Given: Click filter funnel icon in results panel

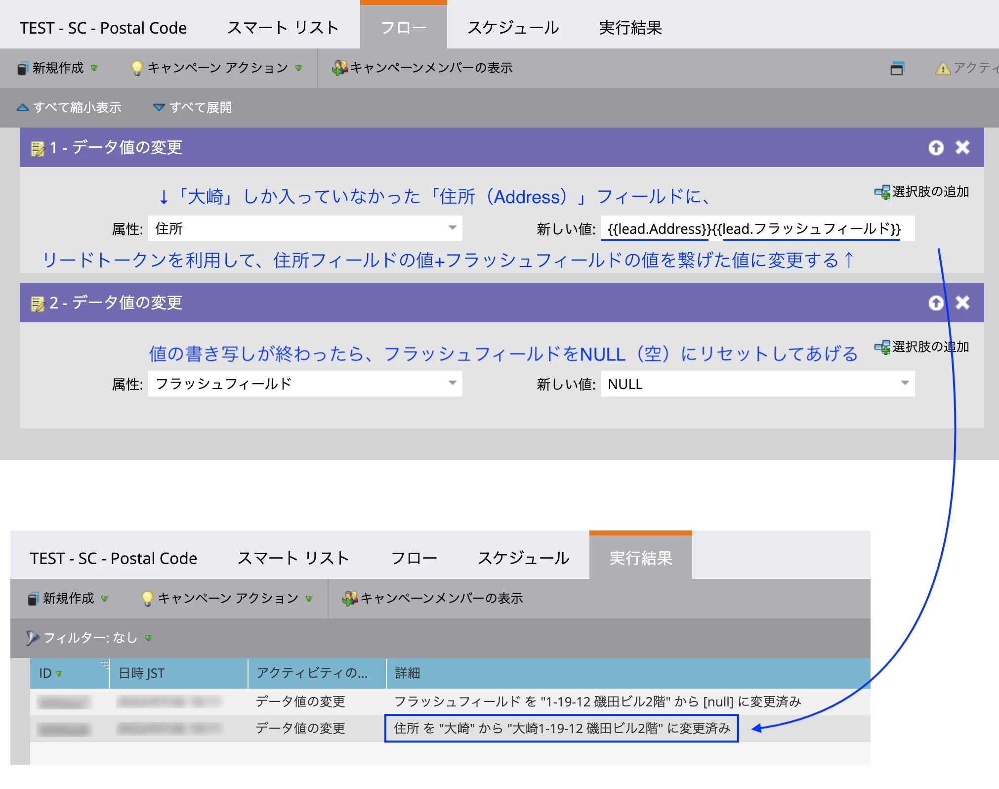Looking at the screenshot, I should click(x=32, y=638).
